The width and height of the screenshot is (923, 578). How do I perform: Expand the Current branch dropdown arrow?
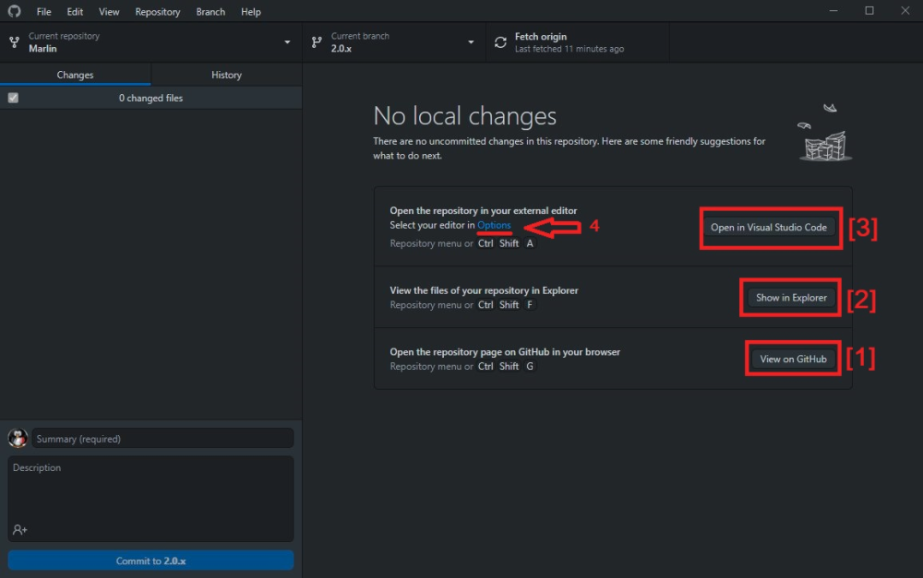471,42
